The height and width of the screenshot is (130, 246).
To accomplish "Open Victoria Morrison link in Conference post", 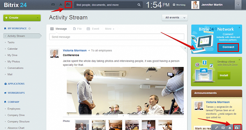I will pyautogui.click(x=75, y=50).
